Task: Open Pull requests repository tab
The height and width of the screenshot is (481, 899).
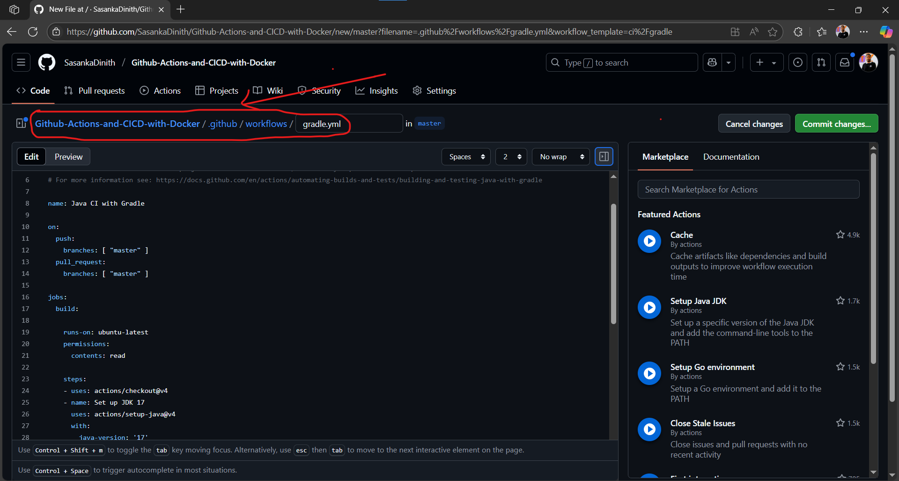Action: pos(95,90)
